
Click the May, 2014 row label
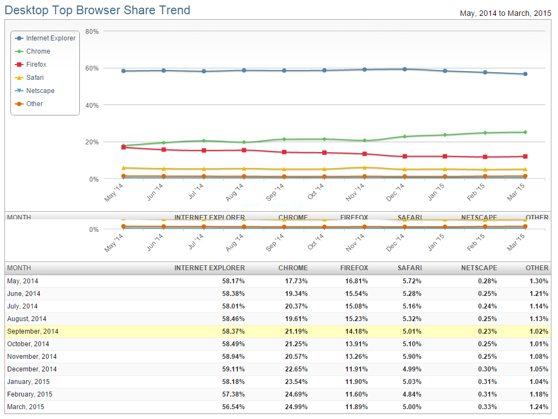[22, 281]
